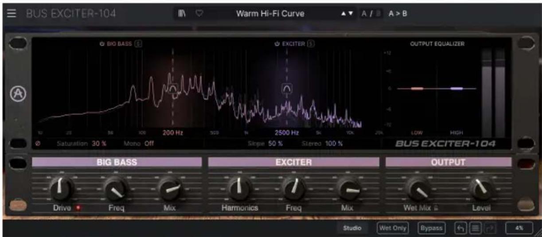Favorite the preset with the heart icon

click(x=199, y=14)
